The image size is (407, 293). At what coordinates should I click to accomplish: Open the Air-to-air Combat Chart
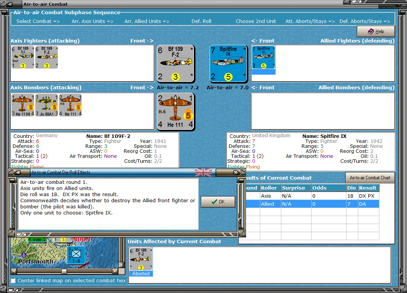tap(370, 178)
